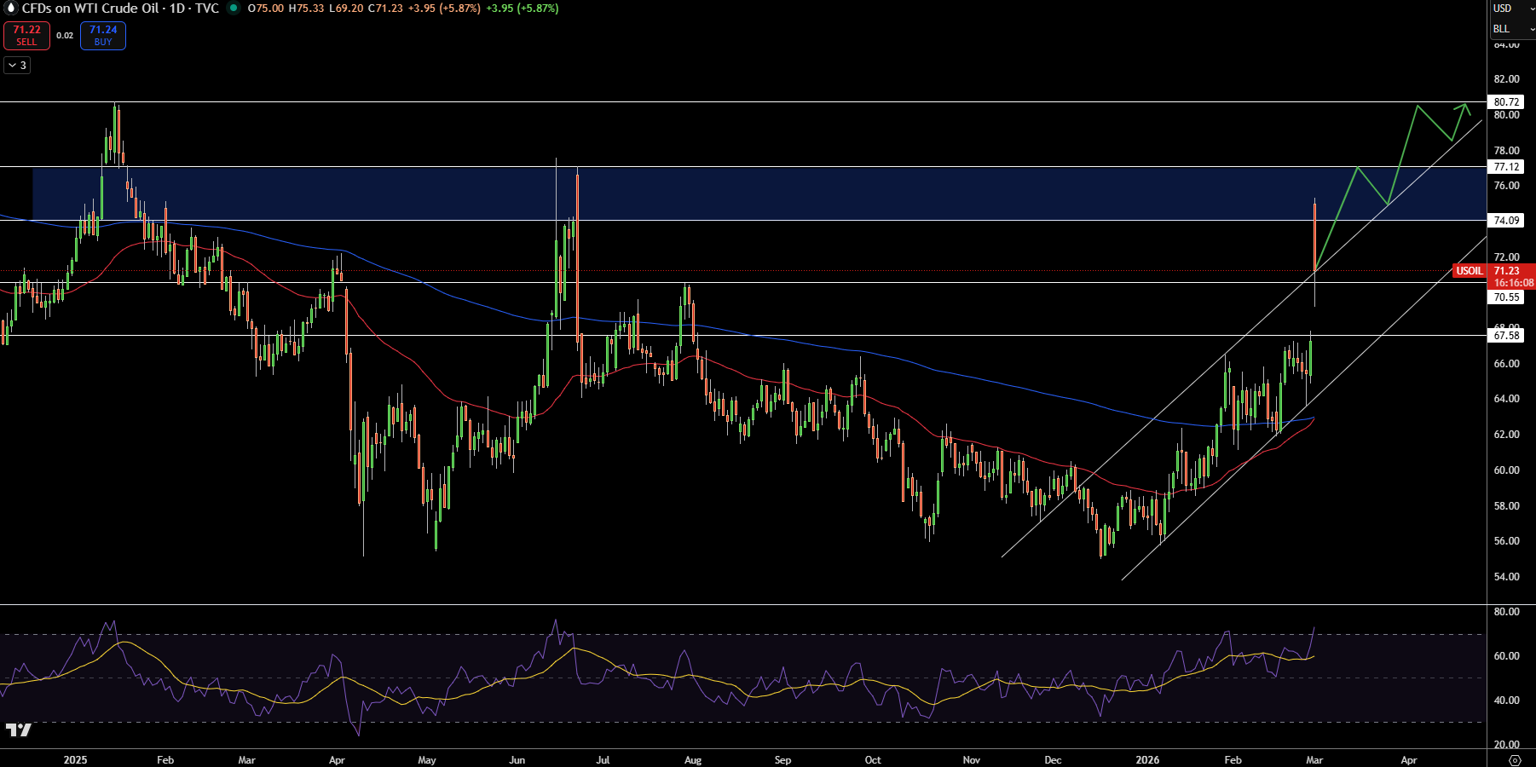Click the Sep label on the time axis
1536x767 pixels.
(x=782, y=759)
